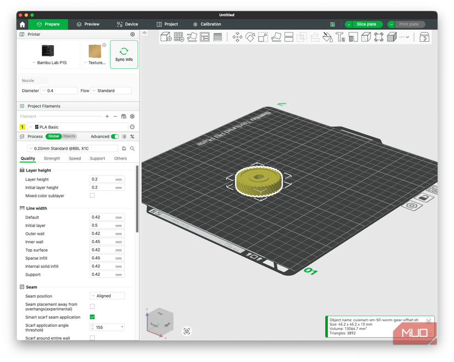The image size is (454, 362).
Task: Click the Slice plate button
Action: (x=367, y=24)
